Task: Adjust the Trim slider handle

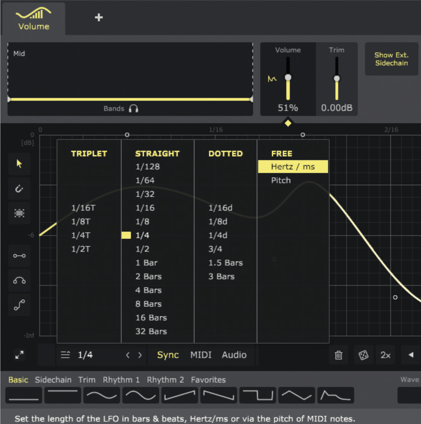Action: pyautogui.click(x=337, y=79)
